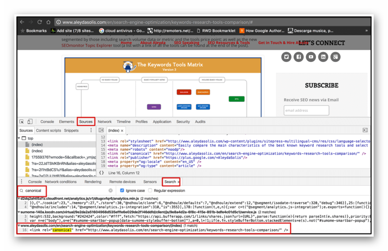Open Sensors drawer tab
The height and width of the screenshot is (251, 388).
pyautogui.click(x=150, y=182)
